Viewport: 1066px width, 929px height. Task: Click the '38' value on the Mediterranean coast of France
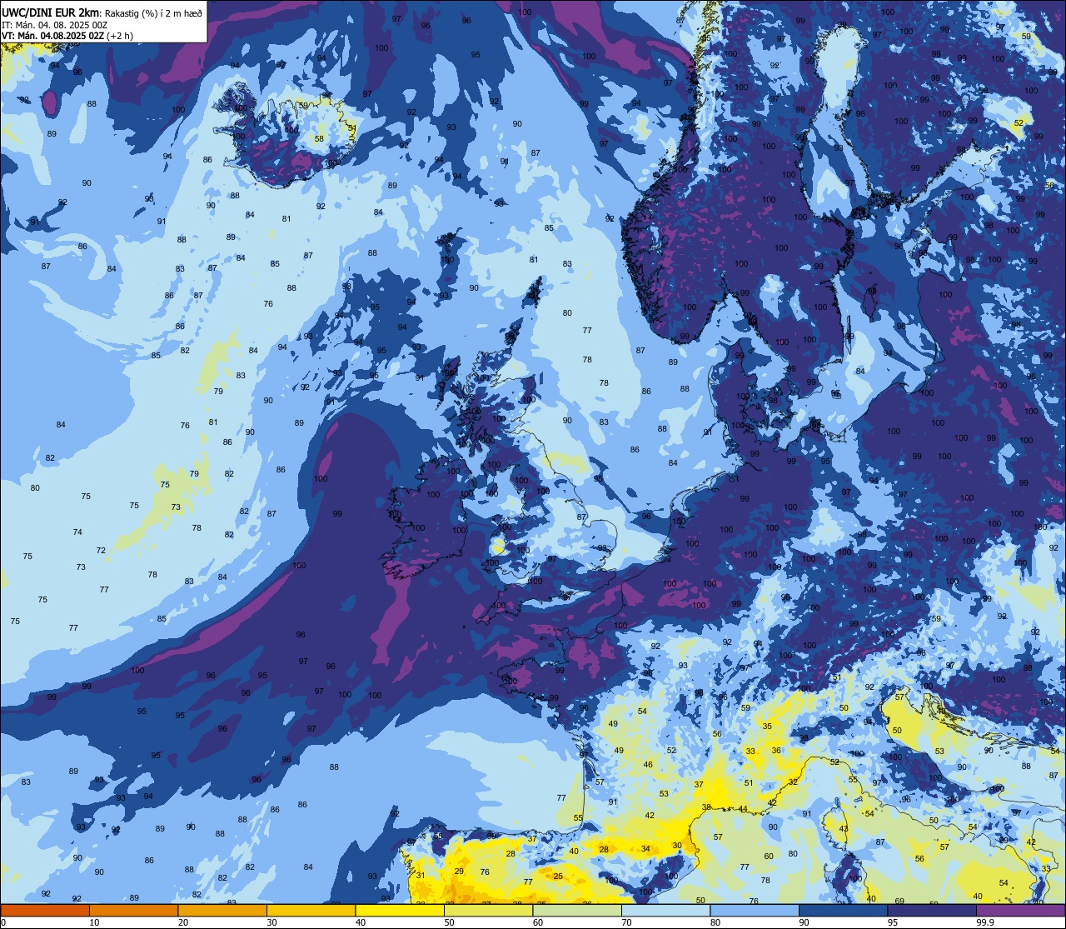tap(706, 807)
